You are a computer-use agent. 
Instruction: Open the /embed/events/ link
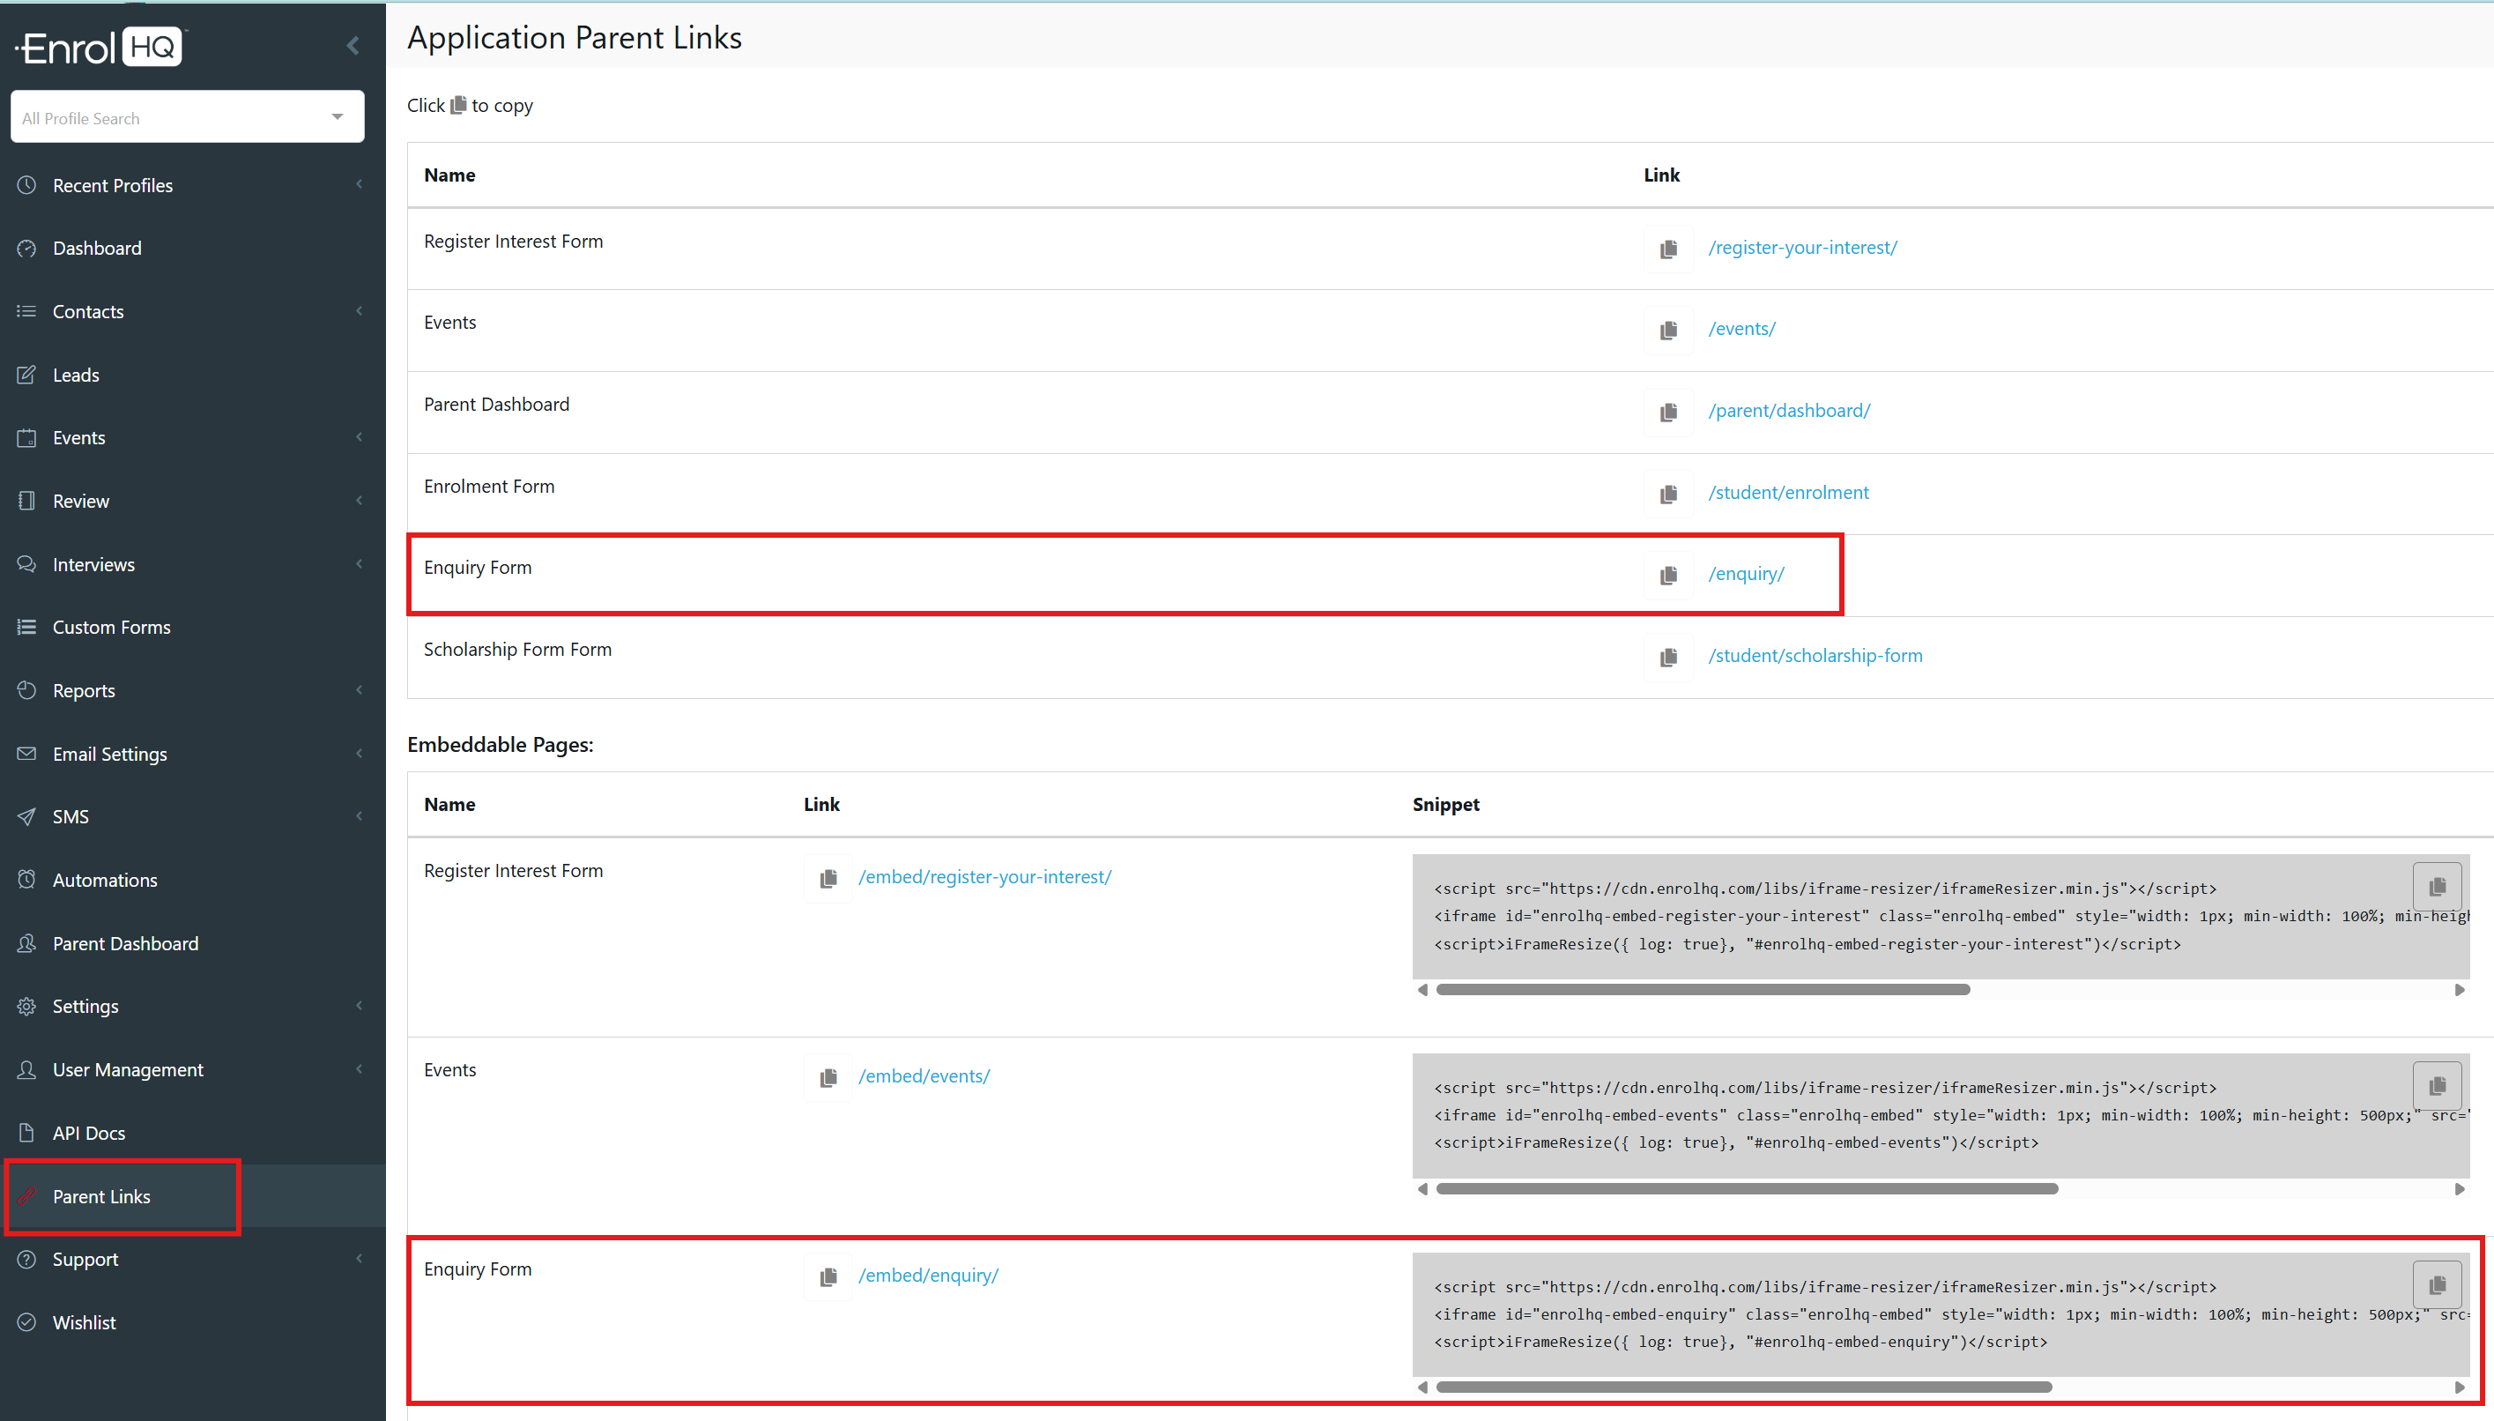(924, 1075)
